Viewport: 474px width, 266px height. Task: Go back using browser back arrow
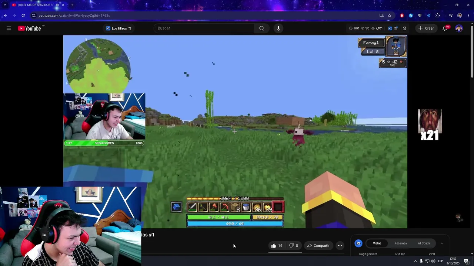pos(5,16)
